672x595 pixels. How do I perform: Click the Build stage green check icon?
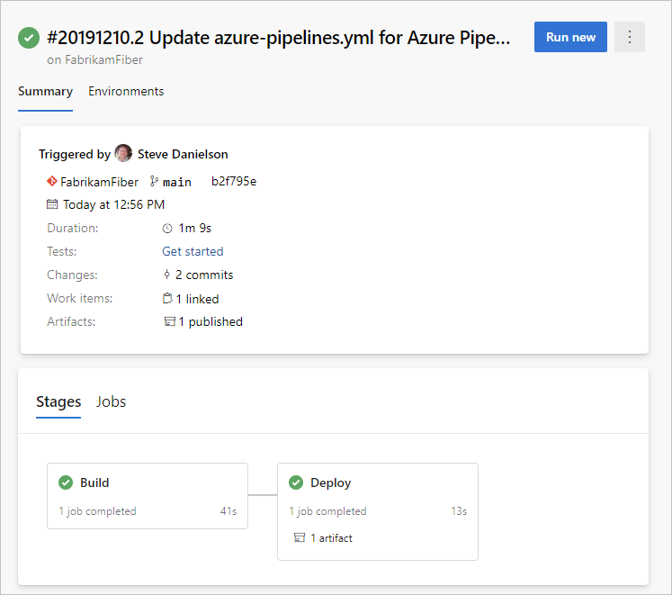(66, 482)
